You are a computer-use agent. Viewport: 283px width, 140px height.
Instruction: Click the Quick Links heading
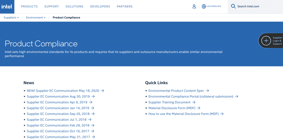coord(156,83)
